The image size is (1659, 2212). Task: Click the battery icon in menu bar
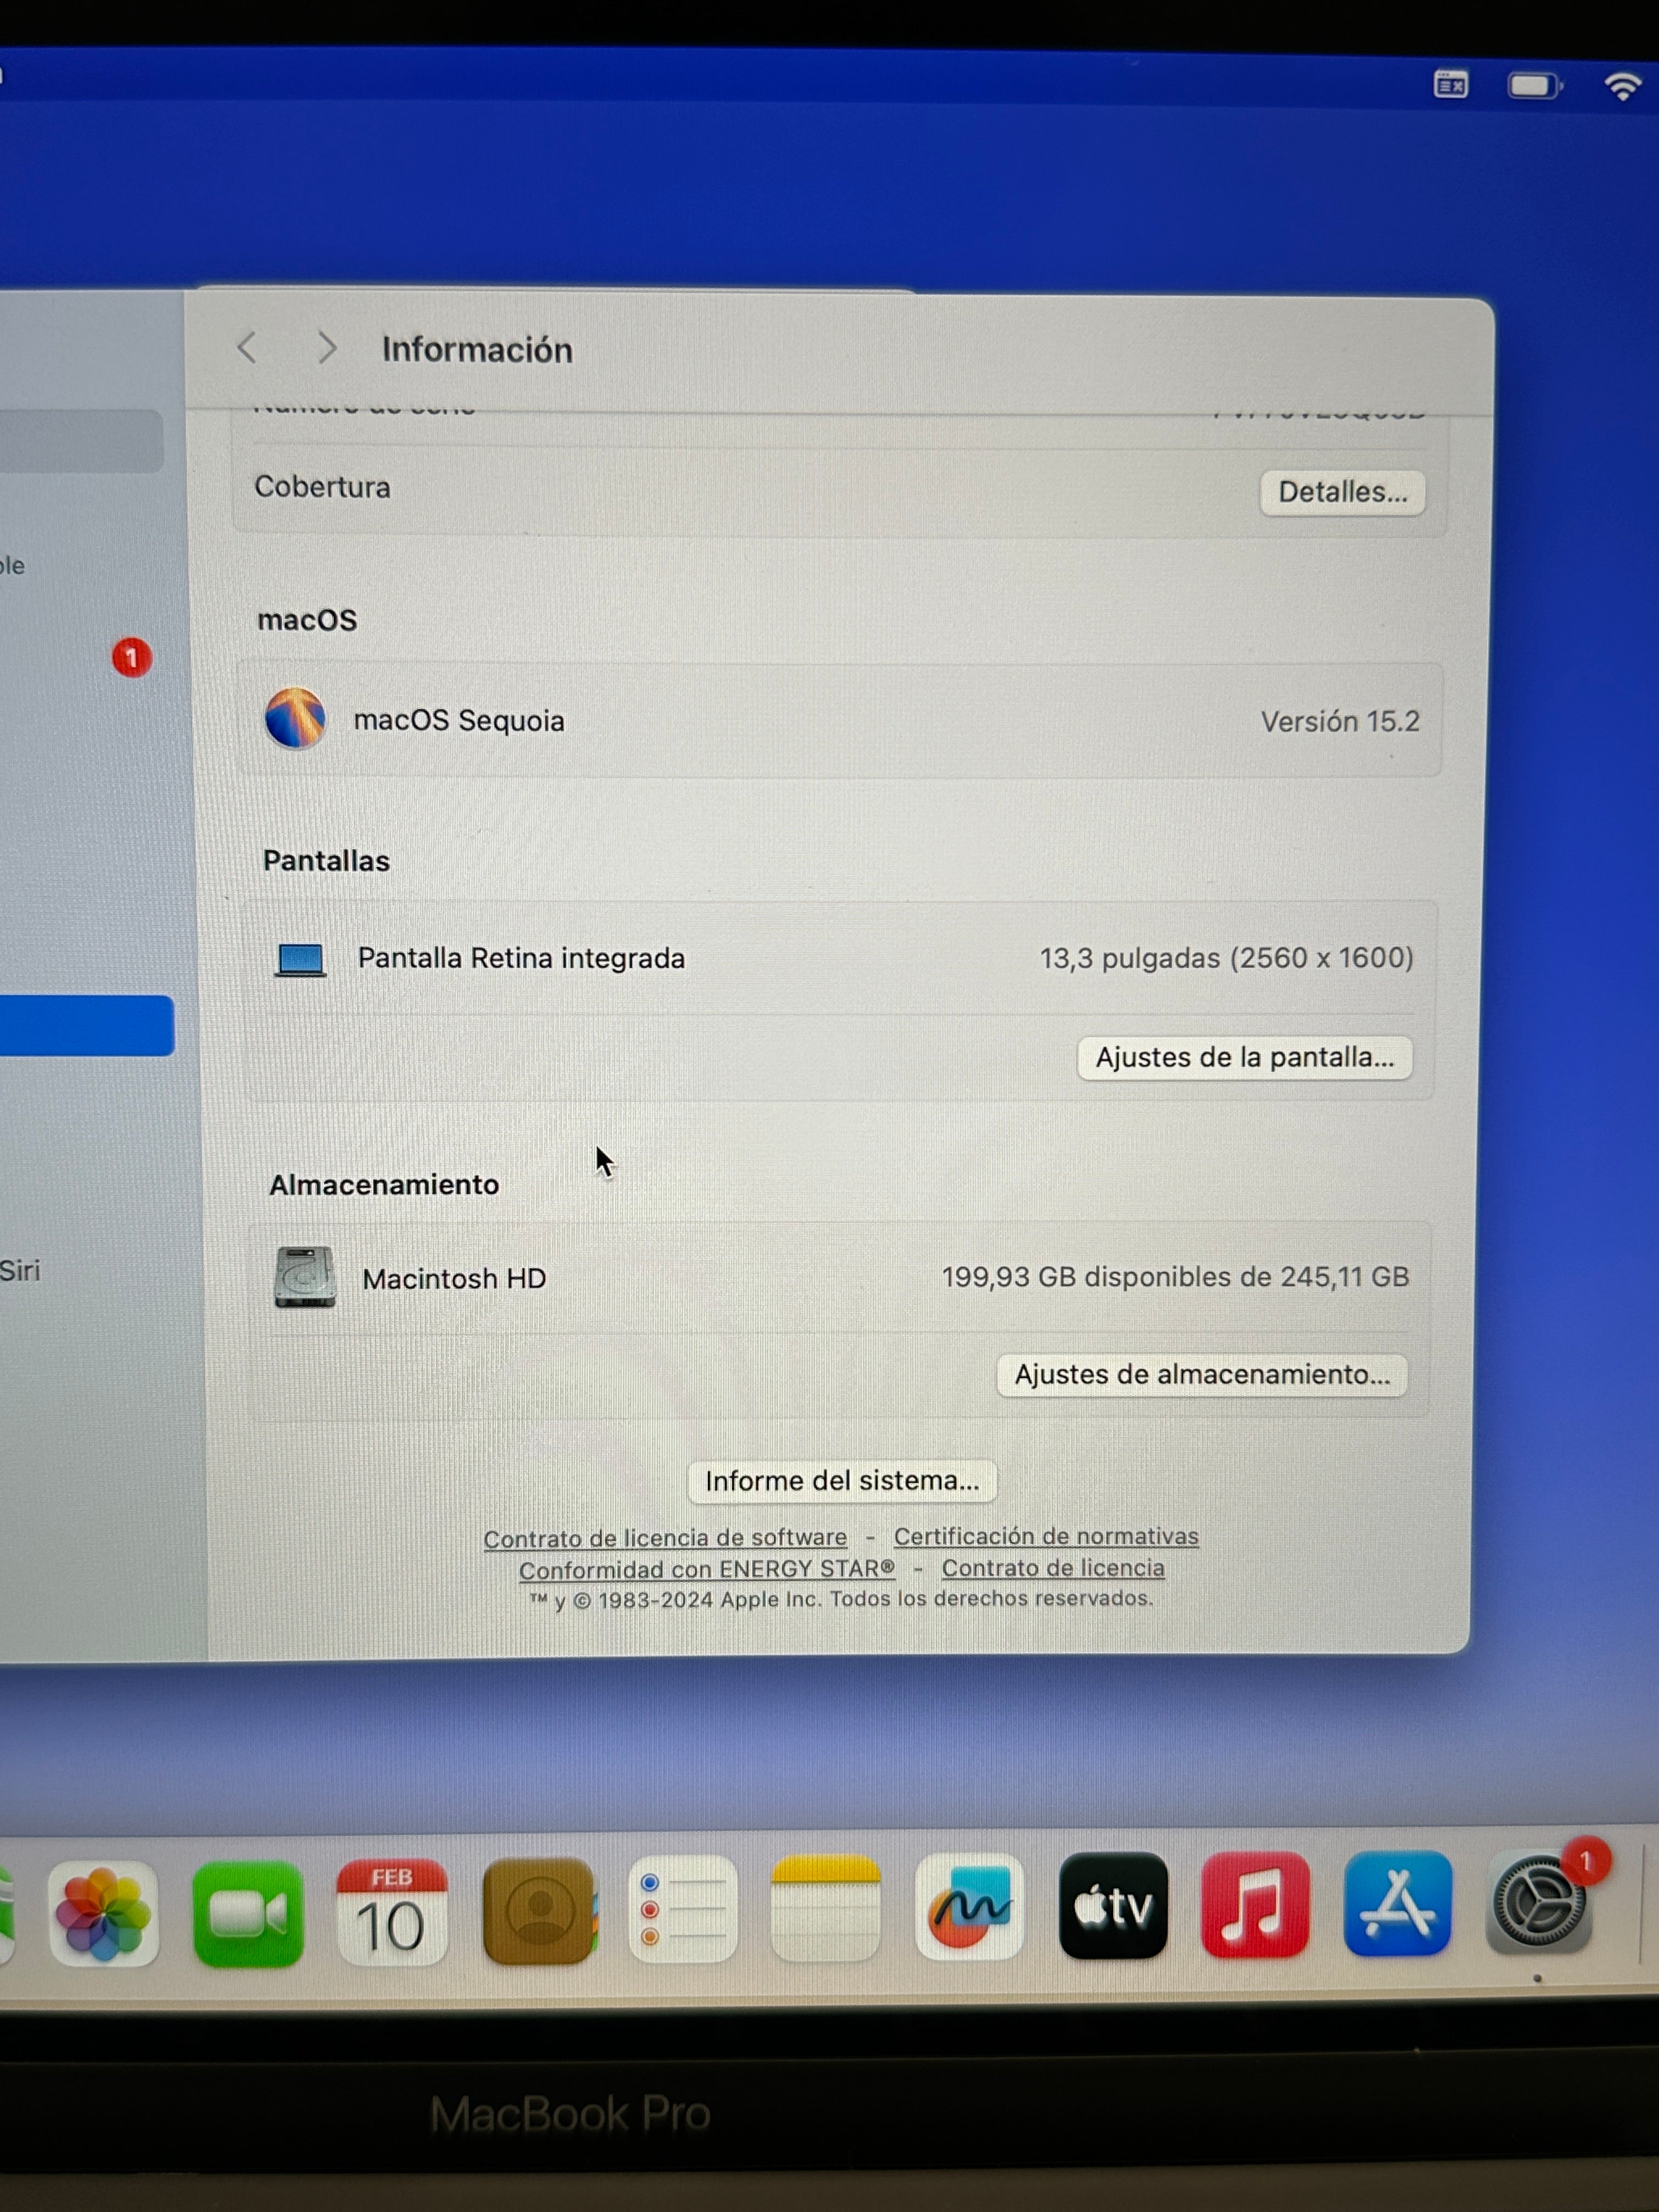pos(1534,86)
